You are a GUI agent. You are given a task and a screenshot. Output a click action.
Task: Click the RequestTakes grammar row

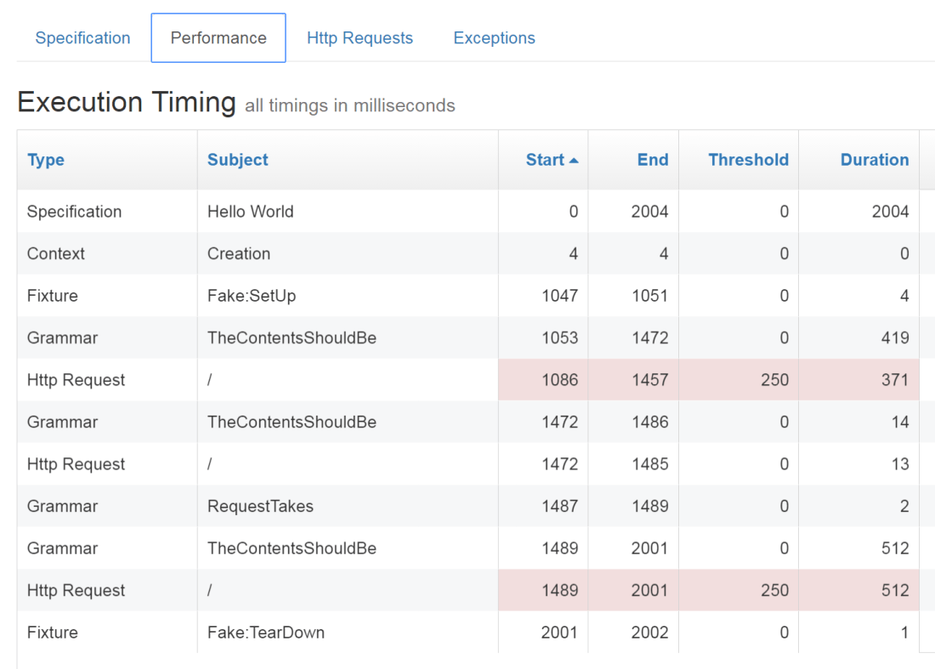coord(256,506)
